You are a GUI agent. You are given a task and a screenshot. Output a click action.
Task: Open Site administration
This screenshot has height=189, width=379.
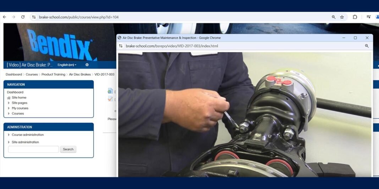[x=26, y=142]
